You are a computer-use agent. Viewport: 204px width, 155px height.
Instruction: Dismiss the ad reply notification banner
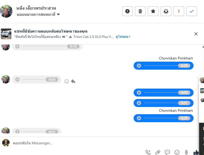196,34
